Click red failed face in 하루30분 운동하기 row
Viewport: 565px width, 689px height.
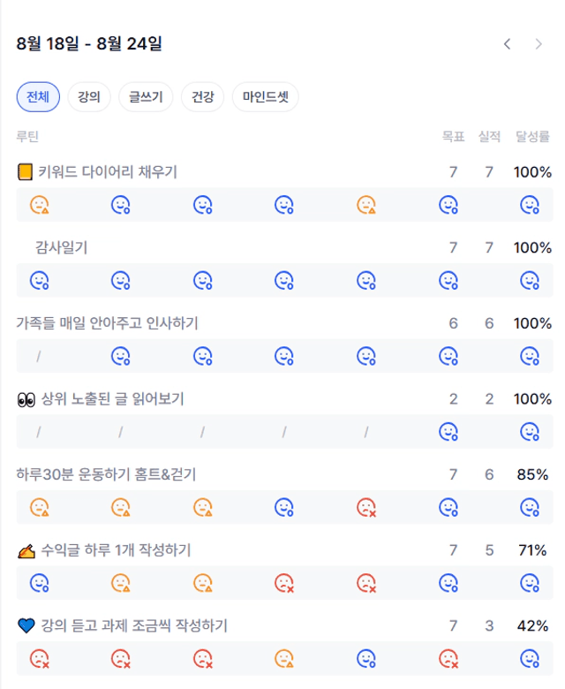(x=366, y=508)
